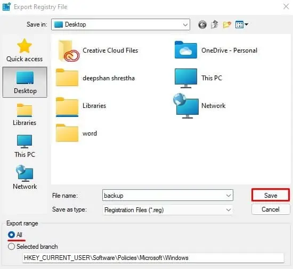Viewport: 293px width, 269px height.
Task: Go up one folder level icon
Action: pyautogui.click(x=215, y=24)
